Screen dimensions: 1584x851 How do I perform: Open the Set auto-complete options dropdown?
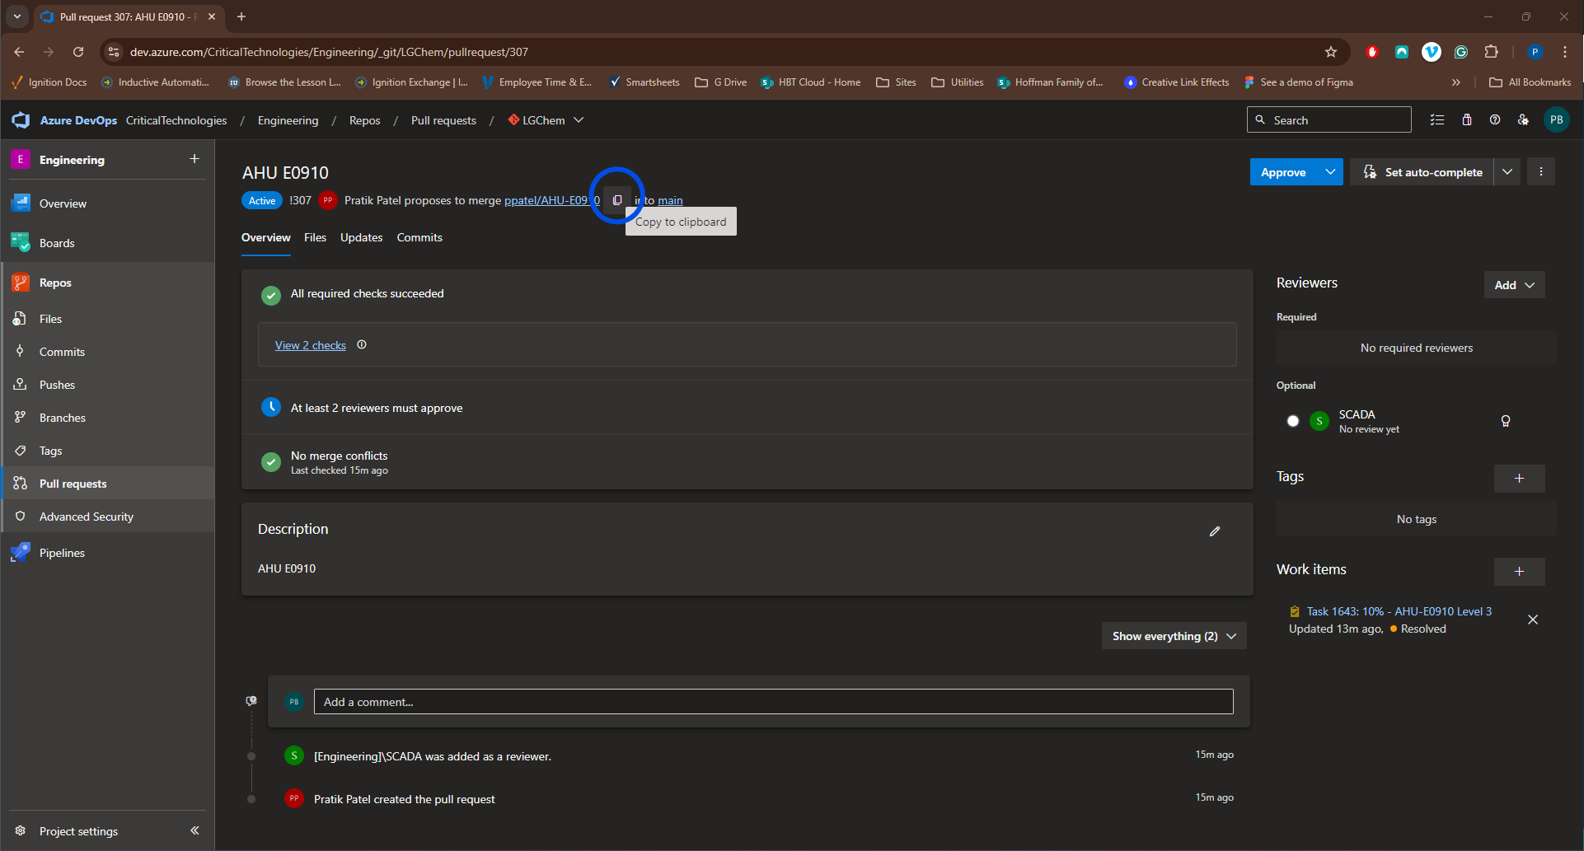(1507, 172)
